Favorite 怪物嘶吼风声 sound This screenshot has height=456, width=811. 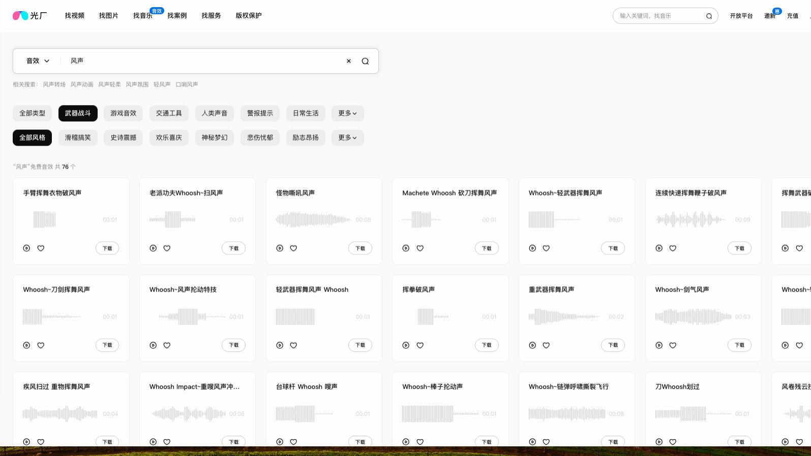293,248
